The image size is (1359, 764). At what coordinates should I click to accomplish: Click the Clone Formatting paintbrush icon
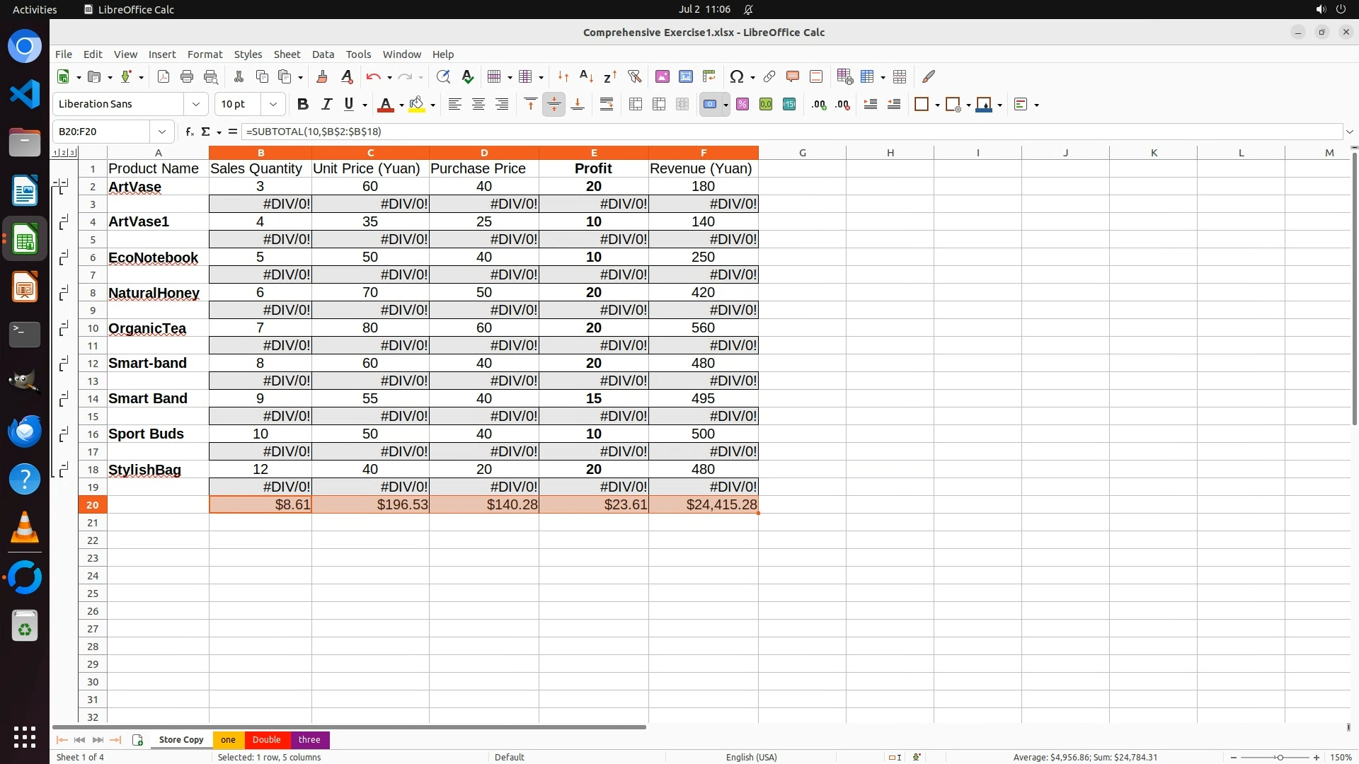pyautogui.click(x=322, y=76)
